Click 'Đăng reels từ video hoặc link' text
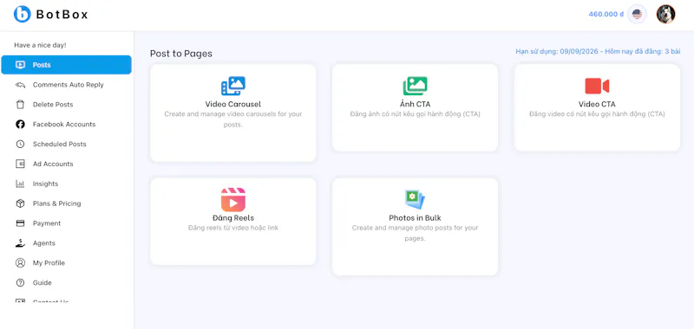The image size is (694, 329). pos(233,228)
